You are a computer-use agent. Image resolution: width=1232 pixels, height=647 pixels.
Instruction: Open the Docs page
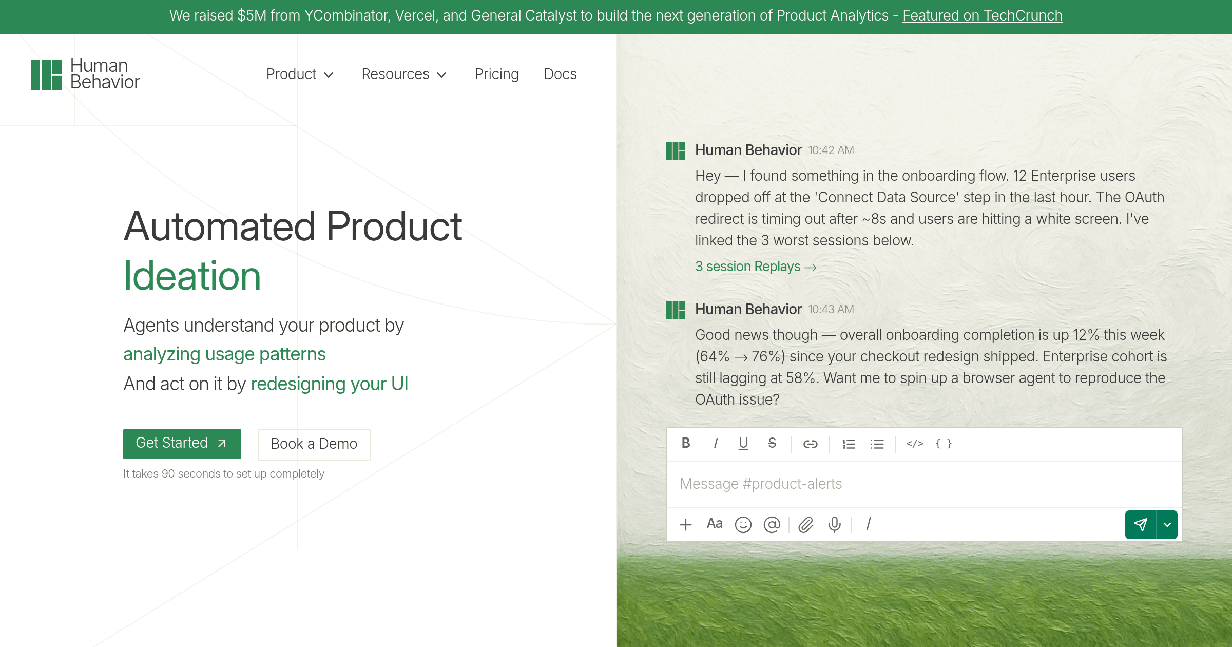coord(561,74)
